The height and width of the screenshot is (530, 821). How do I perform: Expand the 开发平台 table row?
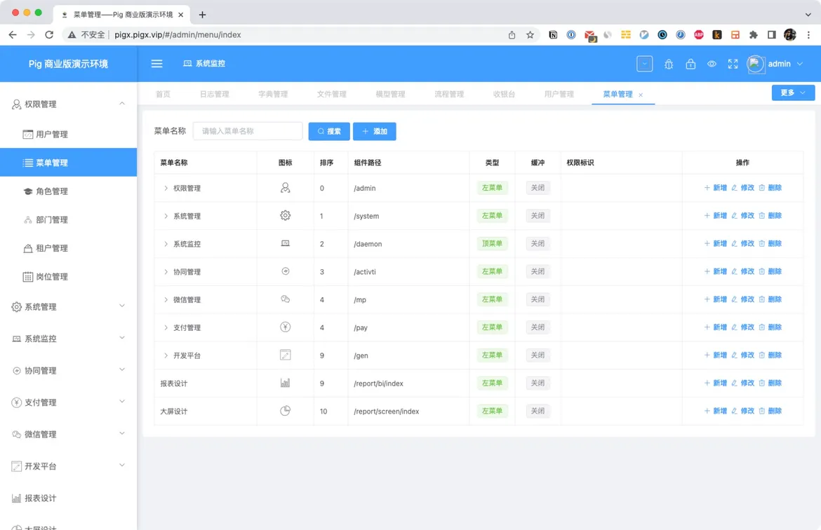point(166,355)
